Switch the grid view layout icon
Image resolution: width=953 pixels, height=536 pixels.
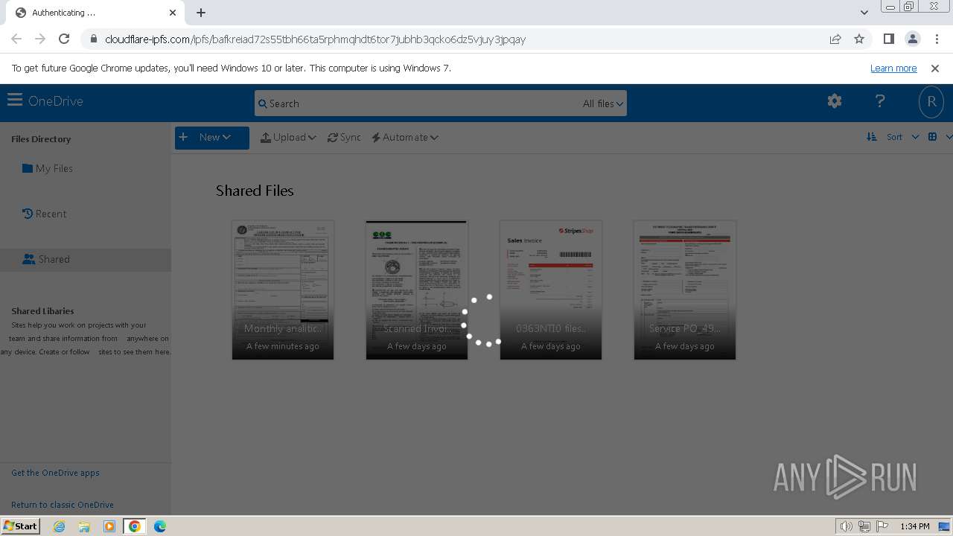(x=932, y=137)
